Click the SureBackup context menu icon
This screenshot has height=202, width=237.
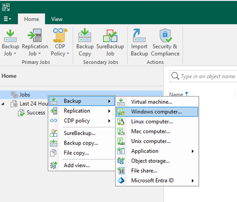click(54, 133)
